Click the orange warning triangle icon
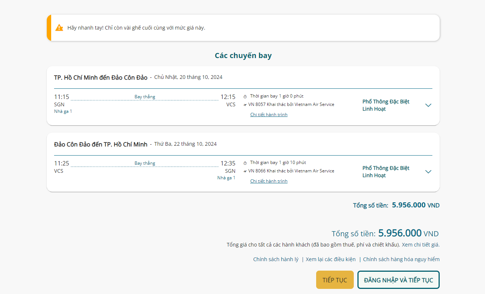Image resolution: width=485 pixels, height=294 pixels. coord(59,28)
